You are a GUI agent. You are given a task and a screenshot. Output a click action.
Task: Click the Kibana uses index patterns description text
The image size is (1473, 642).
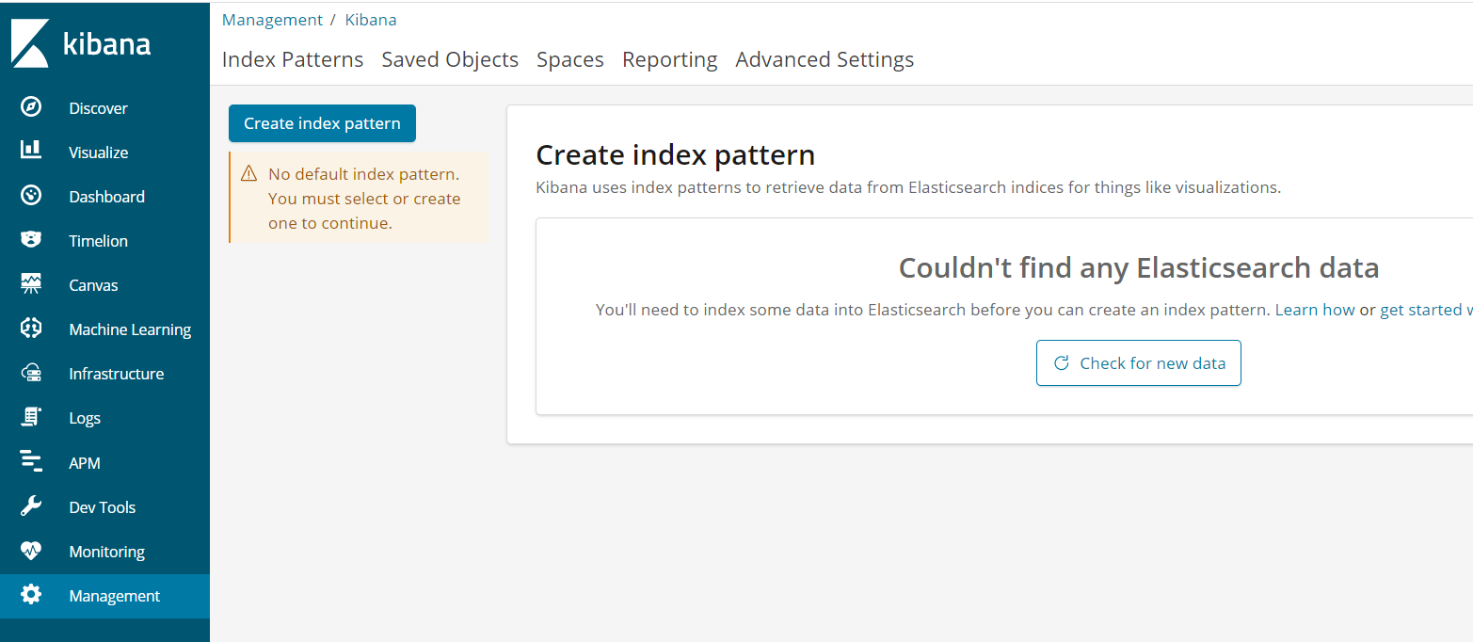click(x=908, y=187)
